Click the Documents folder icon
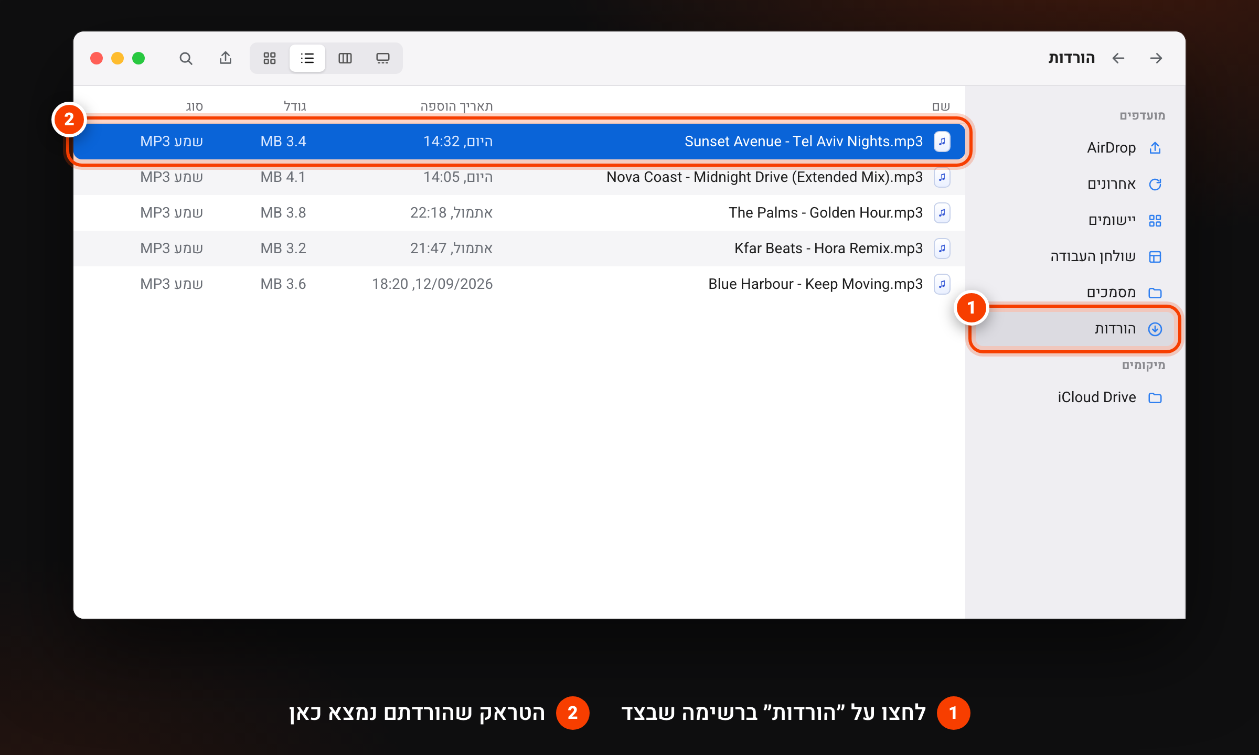1259x755 pixels. coord(1155,293)
